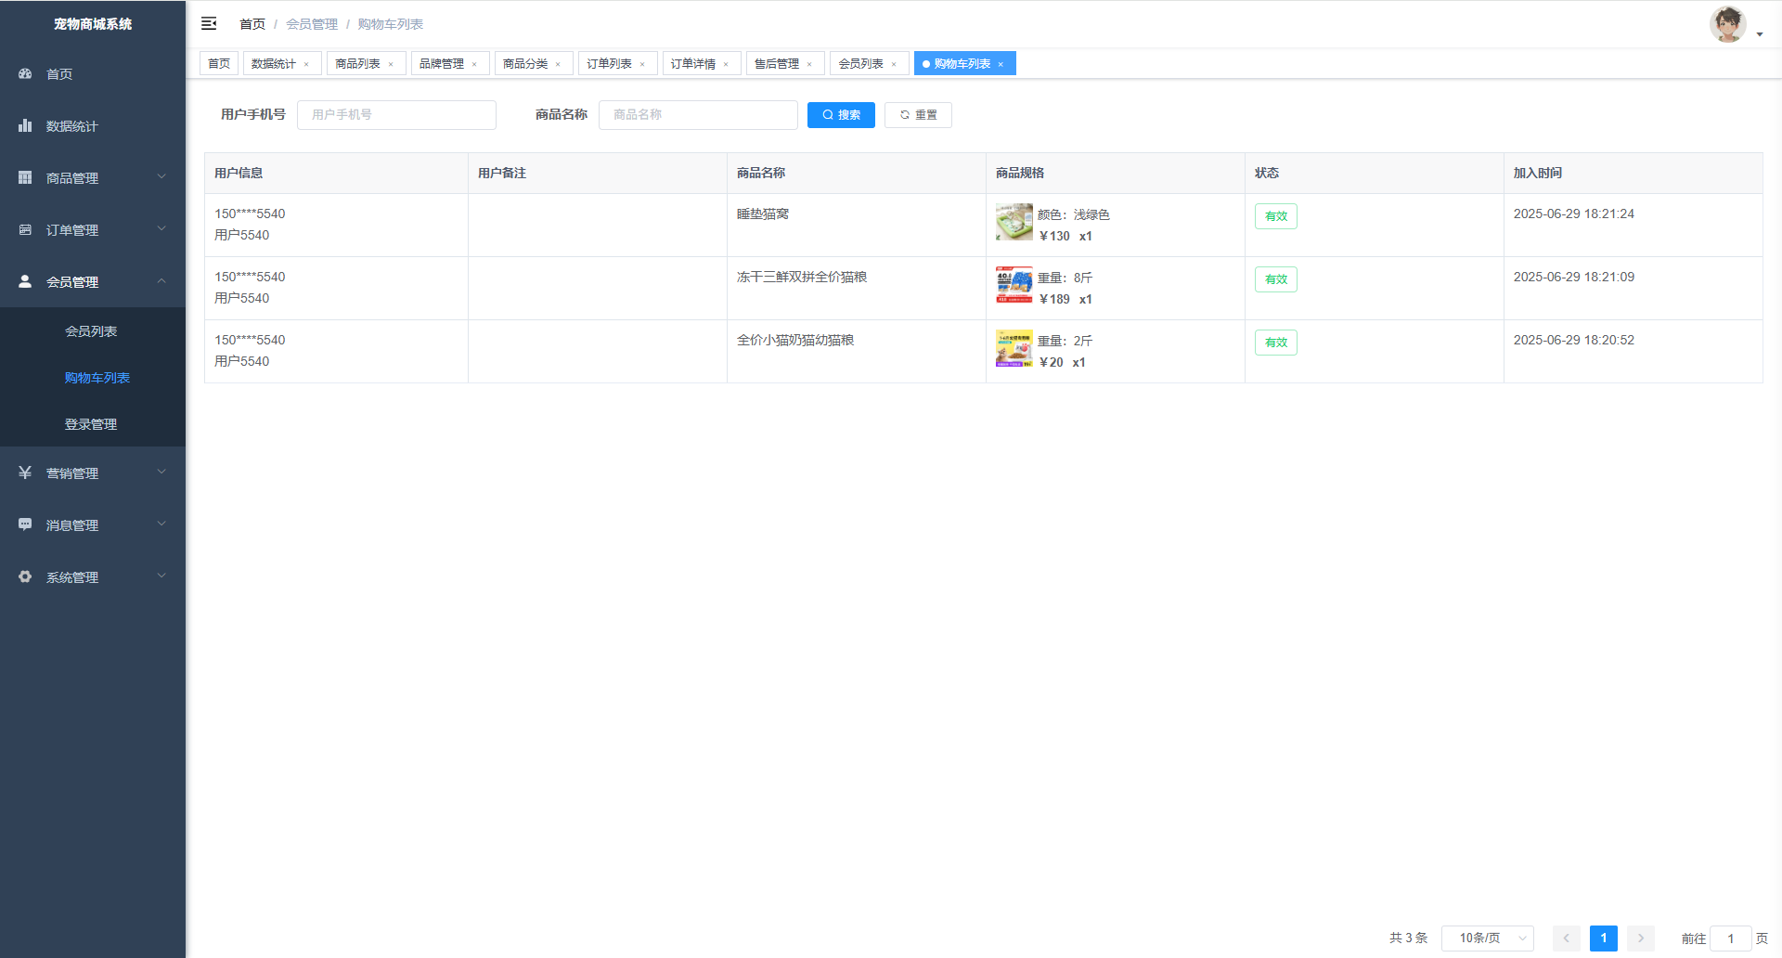Expand the 订单管理 sidebar menu
This screenshot has height=958, width=1782.
click(x=93, y=229)
